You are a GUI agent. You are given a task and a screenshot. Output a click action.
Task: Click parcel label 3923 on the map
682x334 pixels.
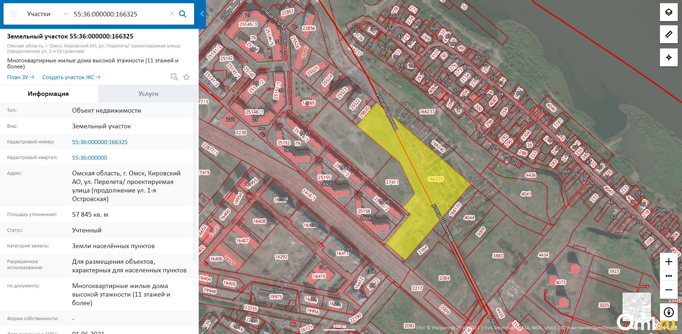[x=614, y=271]
